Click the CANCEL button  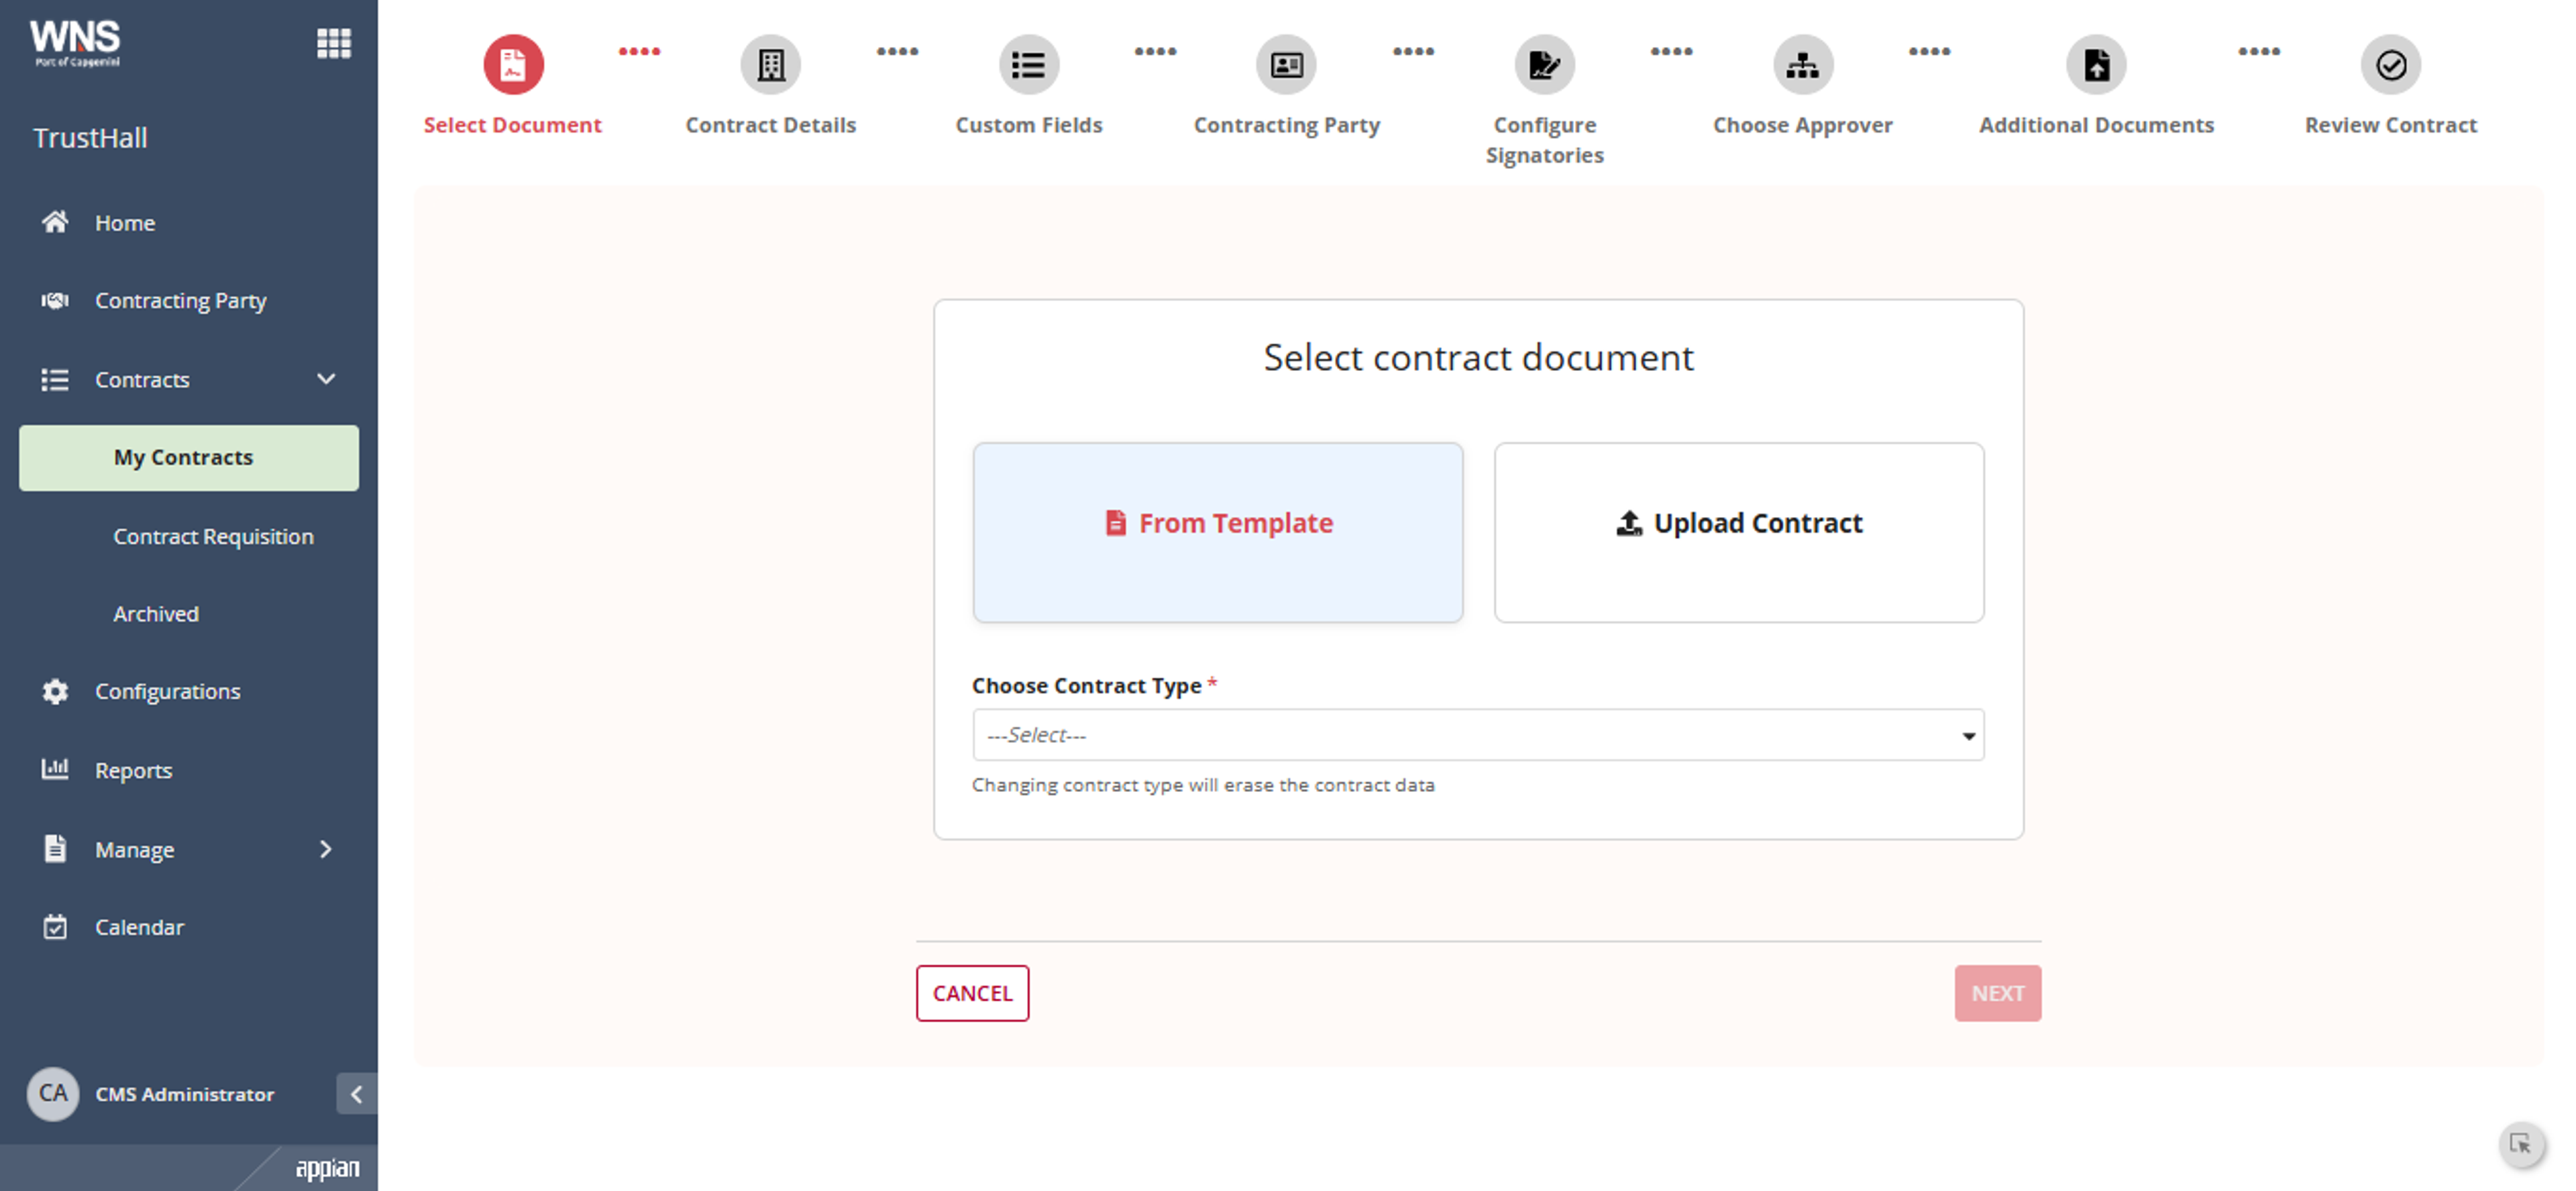972,993
